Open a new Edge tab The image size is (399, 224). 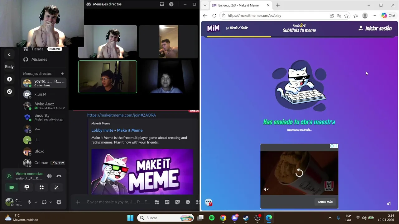[278, 5]
